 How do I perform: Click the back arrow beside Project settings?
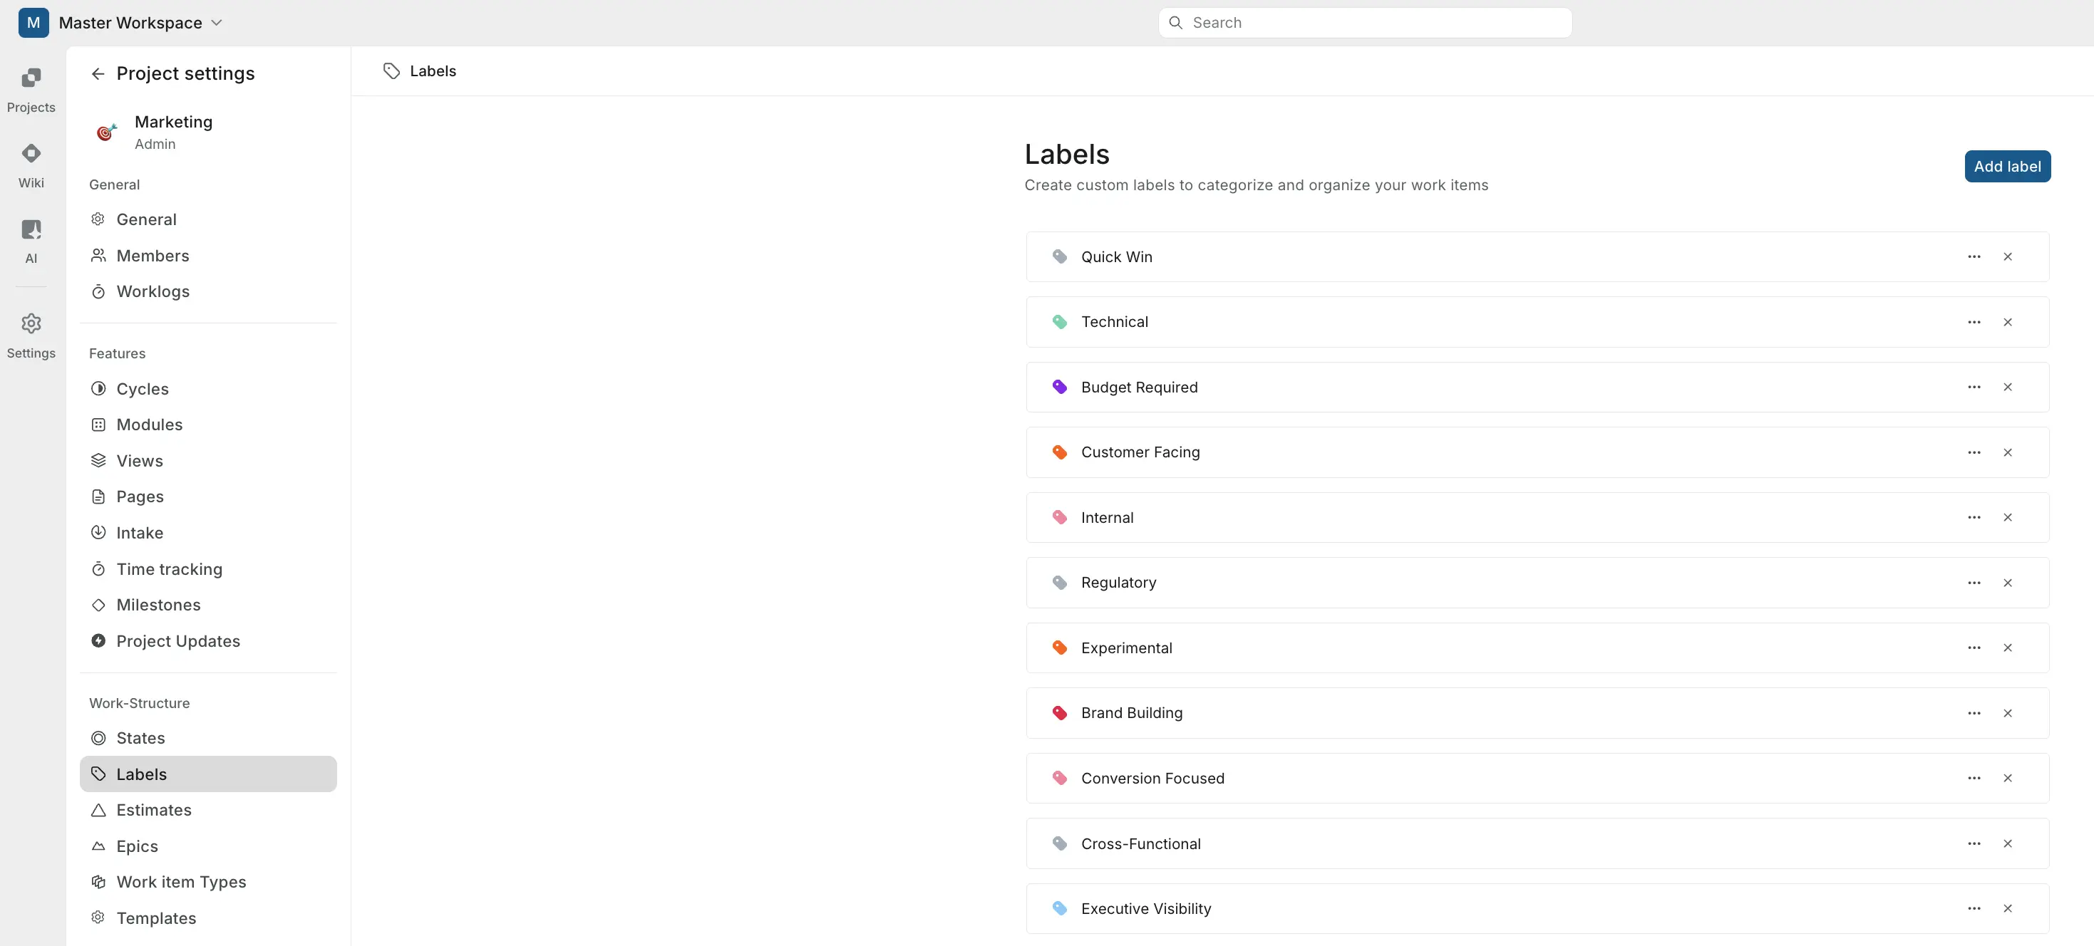(x=98, y=74)
